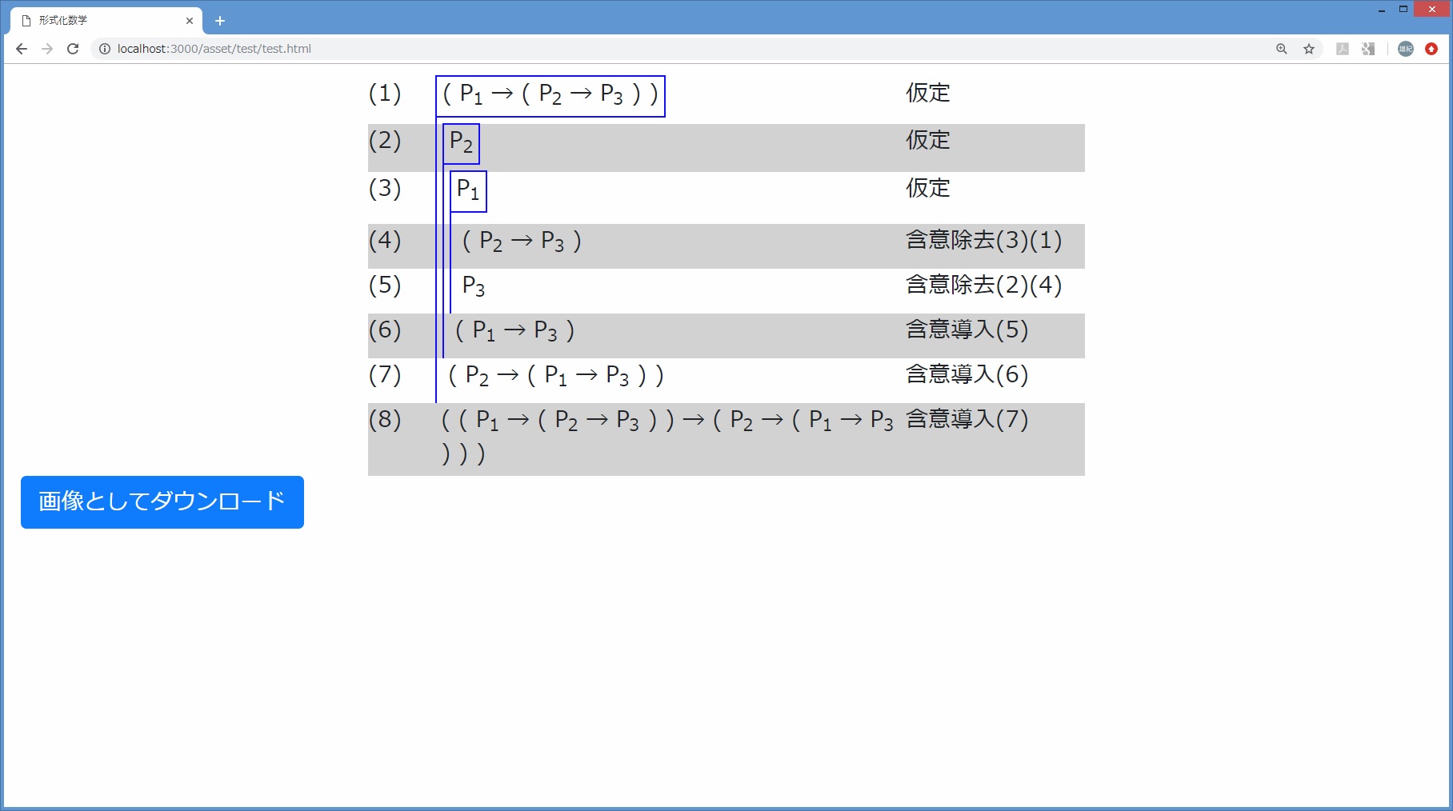Click the zoom magnifier icon in address bar
This screenshot has height=811, width=1453.
[x=1282, y=49]
